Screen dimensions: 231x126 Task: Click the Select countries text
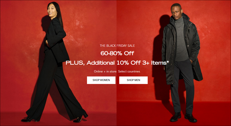click(129, 71)
